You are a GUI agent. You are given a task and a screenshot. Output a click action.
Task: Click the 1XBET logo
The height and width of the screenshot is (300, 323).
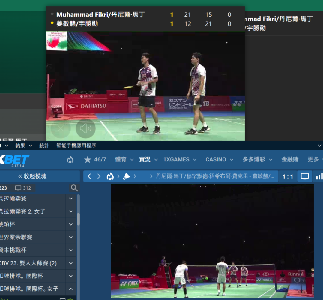14,160
